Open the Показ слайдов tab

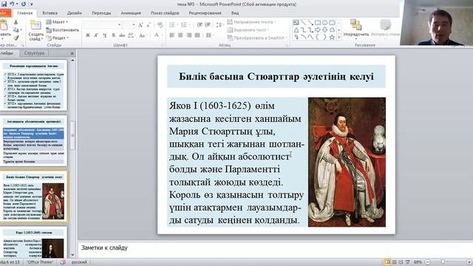165,13
